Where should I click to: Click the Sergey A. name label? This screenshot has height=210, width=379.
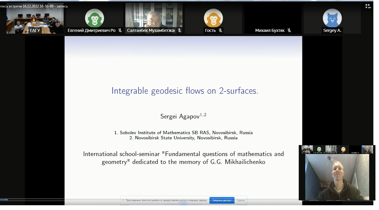coord(332,30)
